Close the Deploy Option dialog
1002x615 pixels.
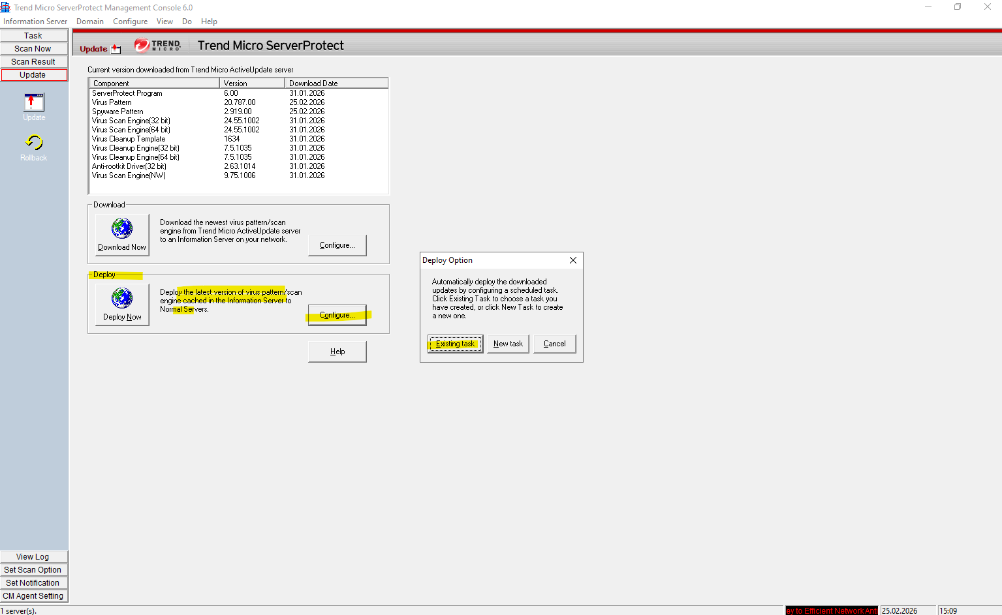[x=573, y=260]
